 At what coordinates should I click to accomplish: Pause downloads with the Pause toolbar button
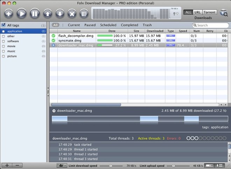[35, 14]
